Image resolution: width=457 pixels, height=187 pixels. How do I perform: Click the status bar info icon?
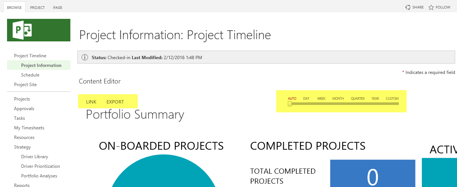point(85,58)
